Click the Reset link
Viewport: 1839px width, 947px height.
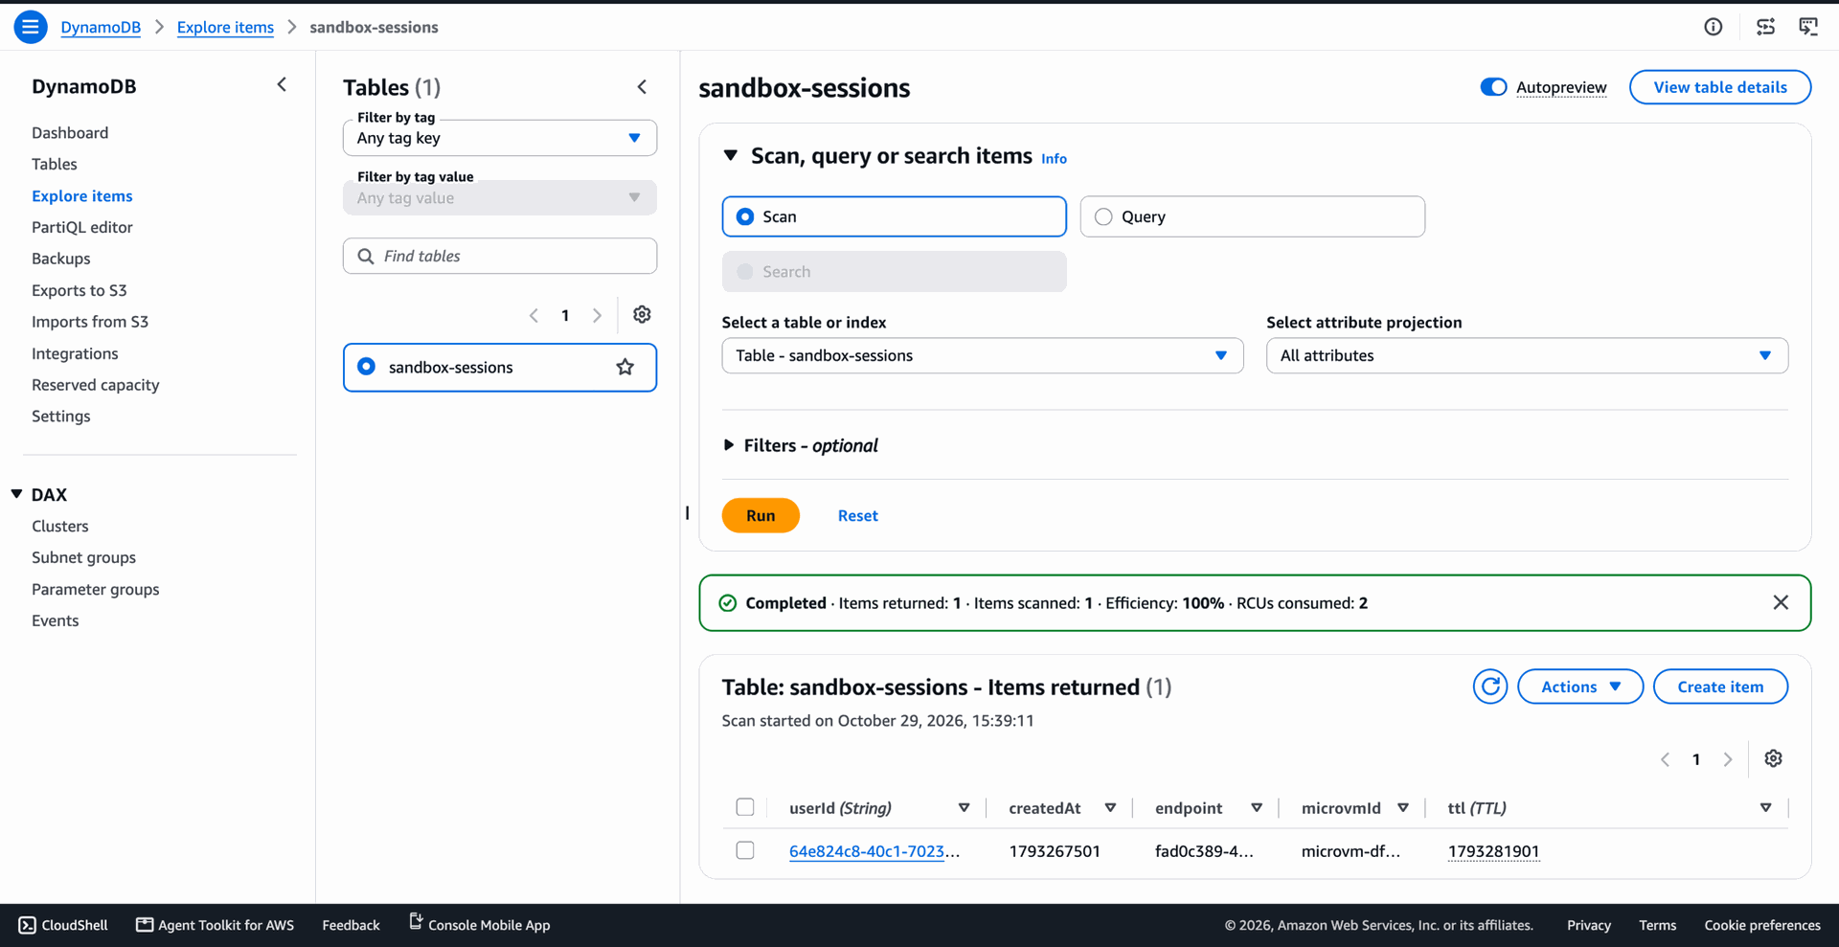tap(858, 515)
